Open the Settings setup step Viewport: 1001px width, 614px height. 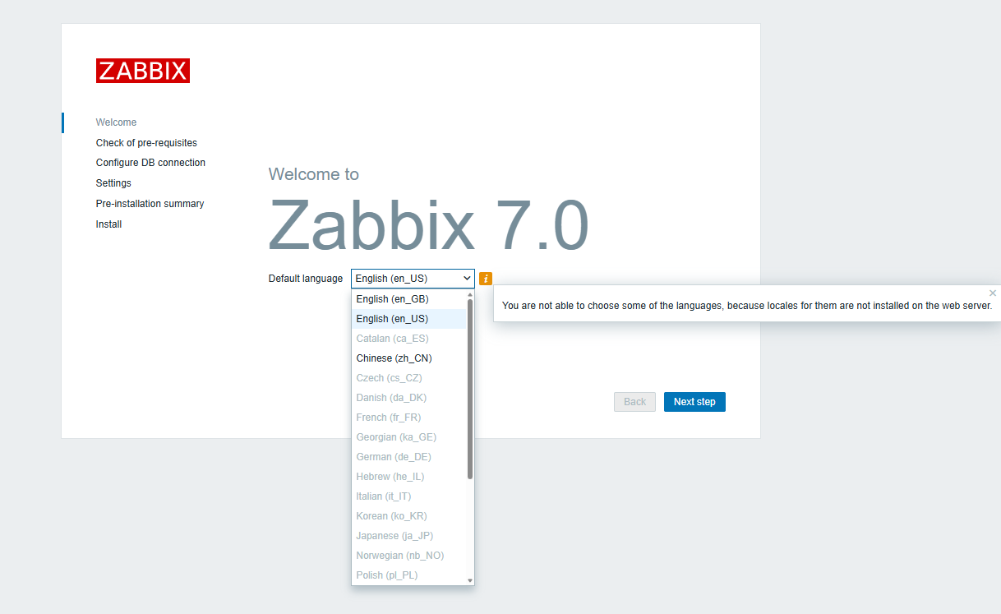click(113, 183)
